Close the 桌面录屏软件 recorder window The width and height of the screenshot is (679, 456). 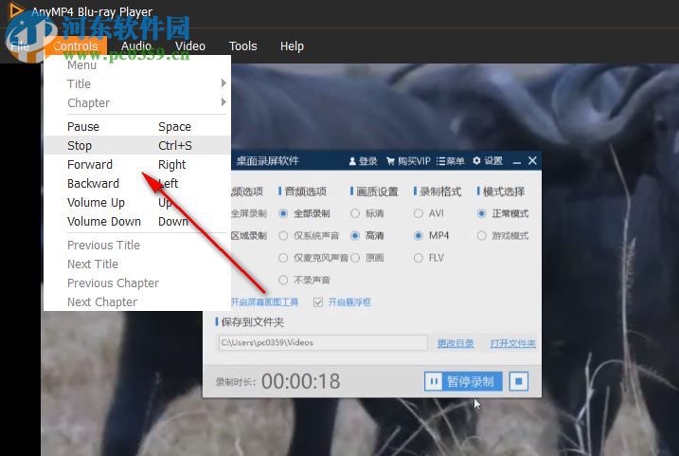coord(532,161)
